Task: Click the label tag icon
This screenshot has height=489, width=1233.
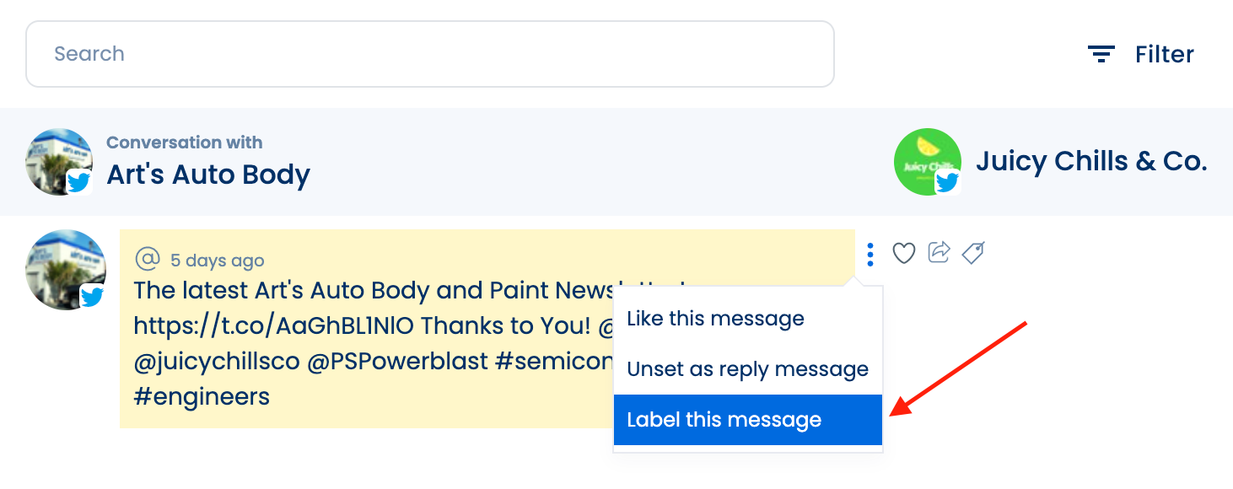Action: click(x=973, y=253)
